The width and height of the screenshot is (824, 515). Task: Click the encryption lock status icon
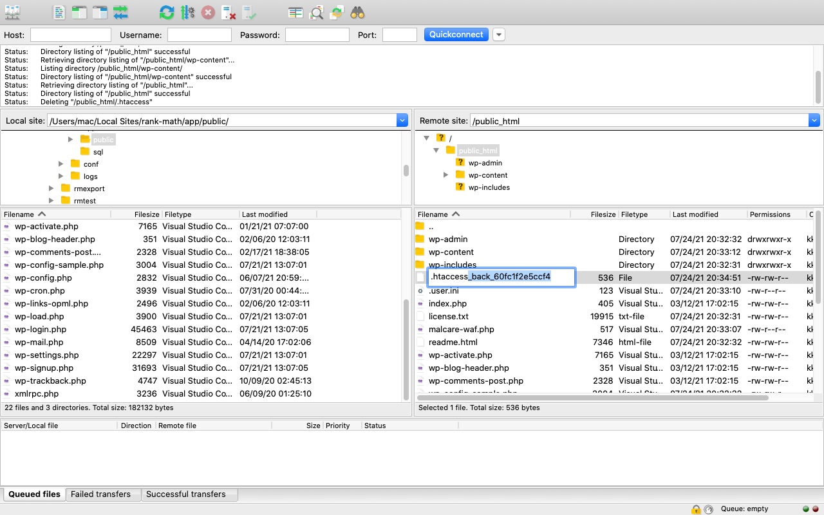[x=696, y=509]
